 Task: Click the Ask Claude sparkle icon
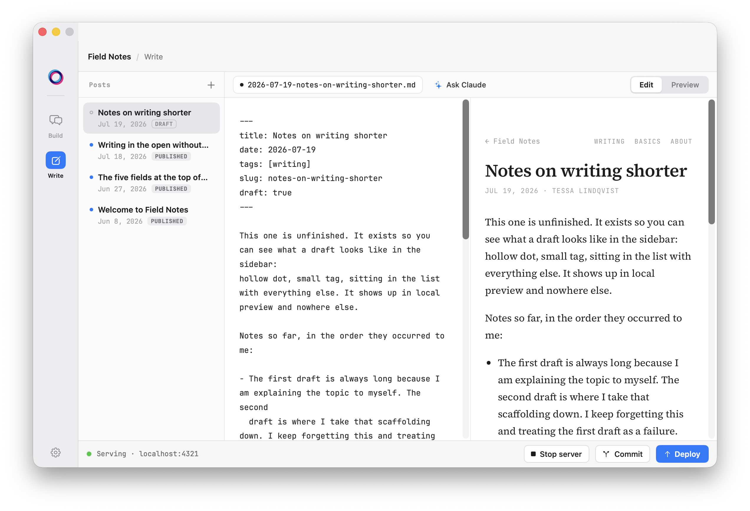click(x=438, y=85)
